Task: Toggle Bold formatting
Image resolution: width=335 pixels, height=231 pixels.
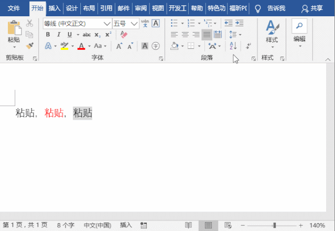Action: (48, 34)
